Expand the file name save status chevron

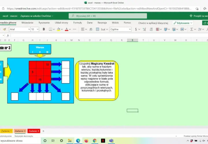pyautogui.click(x=53, y=16)
